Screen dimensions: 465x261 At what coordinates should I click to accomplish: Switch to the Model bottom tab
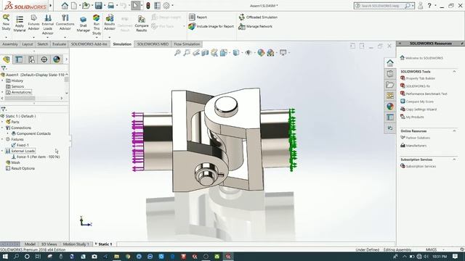click(x=30, y=244)
